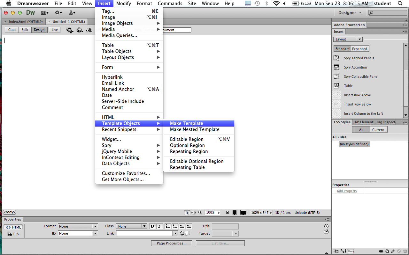Click the Attach Style Sheet link icon
The width and height of the screenshot is (409, 255).
tap(381, 251)
